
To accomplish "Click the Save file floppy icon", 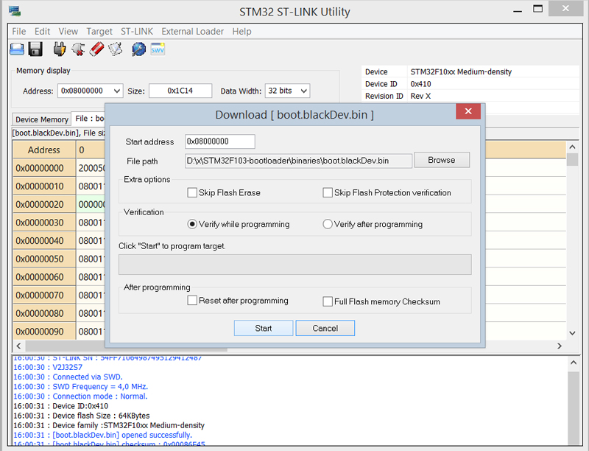I will tap(35, 49).
